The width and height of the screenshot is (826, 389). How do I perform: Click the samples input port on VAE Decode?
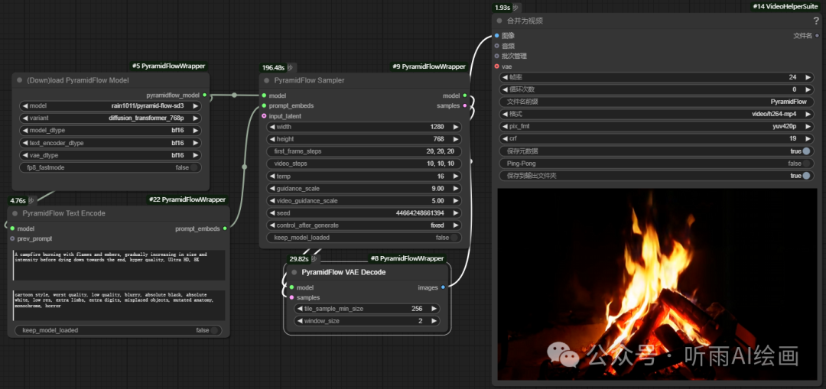coord(291,297)
